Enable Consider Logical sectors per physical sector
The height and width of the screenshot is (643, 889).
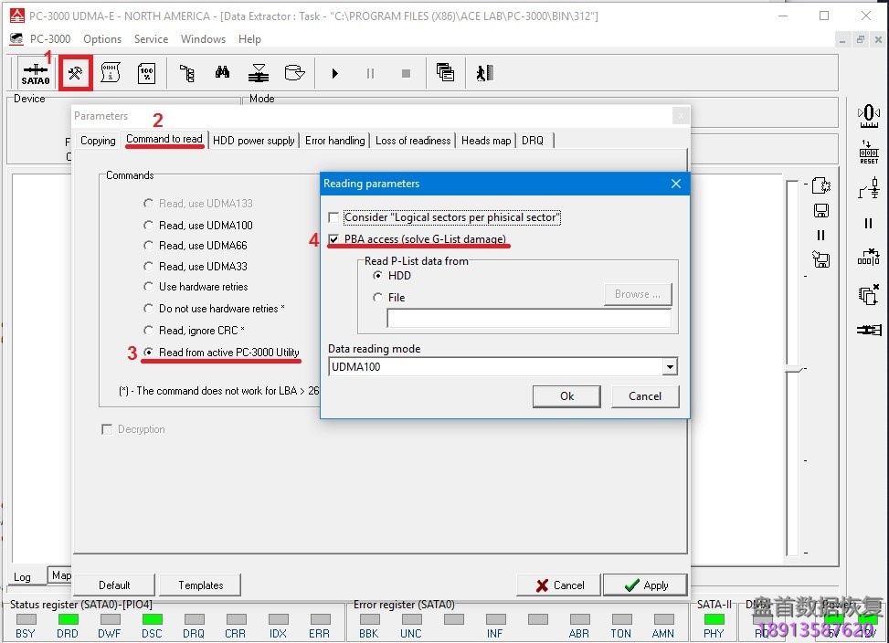coord(334,217)
